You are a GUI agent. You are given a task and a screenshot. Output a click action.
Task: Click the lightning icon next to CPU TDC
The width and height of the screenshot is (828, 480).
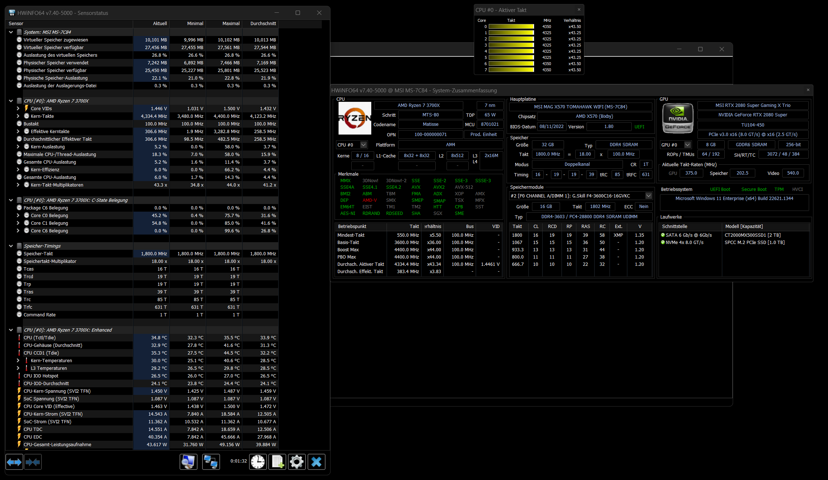click(x=19, y=429)
